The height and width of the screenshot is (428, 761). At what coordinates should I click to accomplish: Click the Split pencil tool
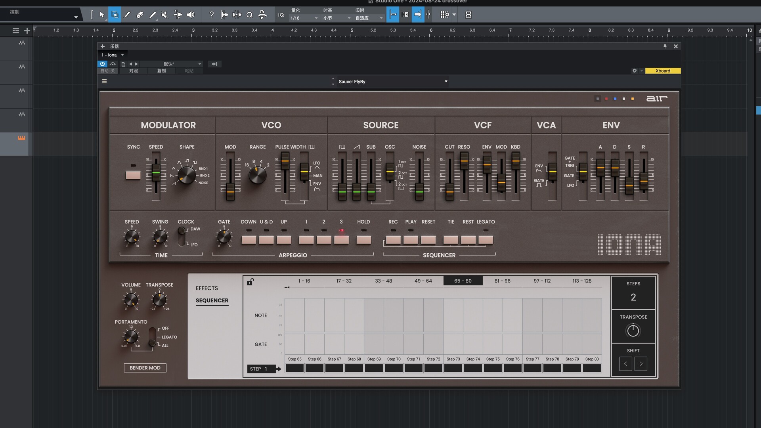coord(127,15)
